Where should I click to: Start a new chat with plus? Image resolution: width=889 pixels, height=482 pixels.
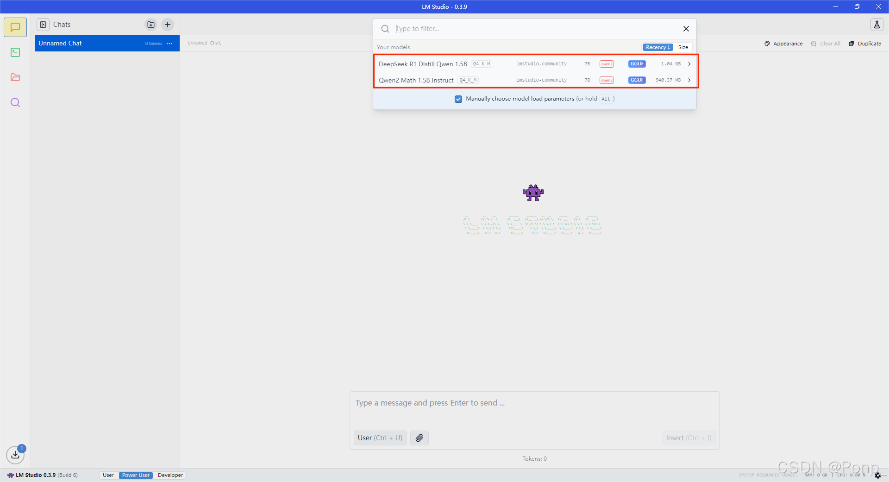click(x=168, y=25)
